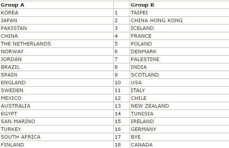Select the TAIPEI cell in Group B
This screenshot has width=229, height=148.
(180, 13)
